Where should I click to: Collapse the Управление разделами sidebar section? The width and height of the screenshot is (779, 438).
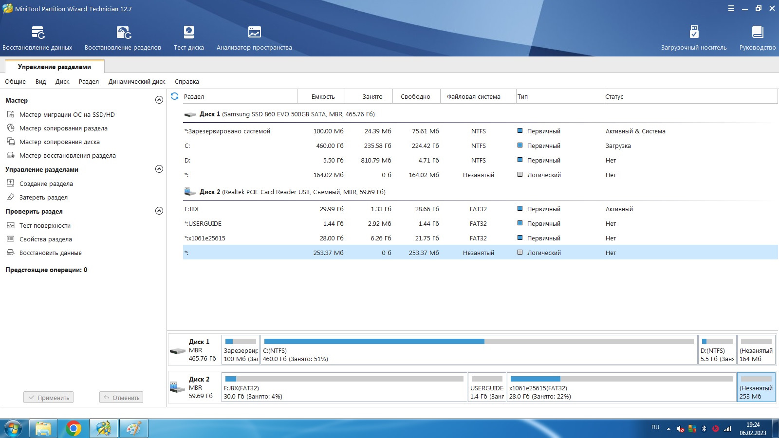[159, 169]
